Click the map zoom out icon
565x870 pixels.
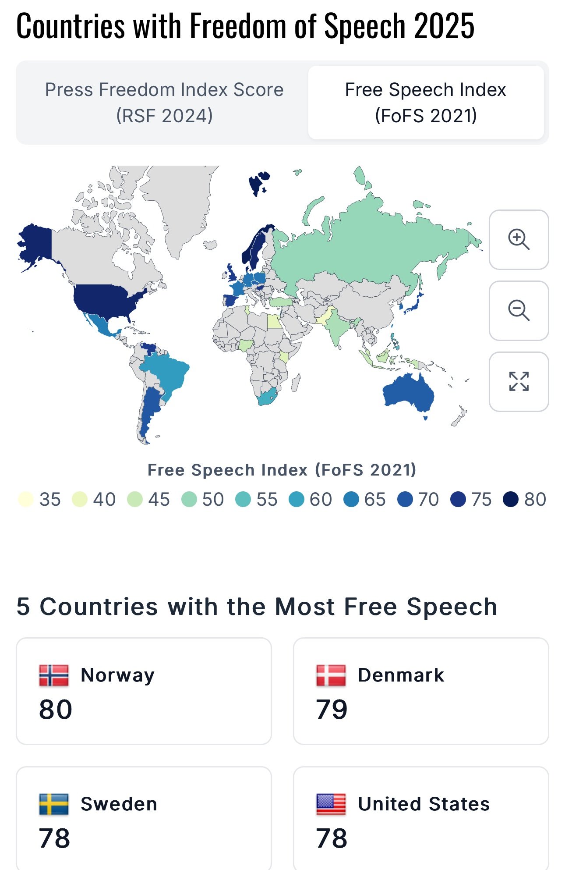(x=519, y=311)
